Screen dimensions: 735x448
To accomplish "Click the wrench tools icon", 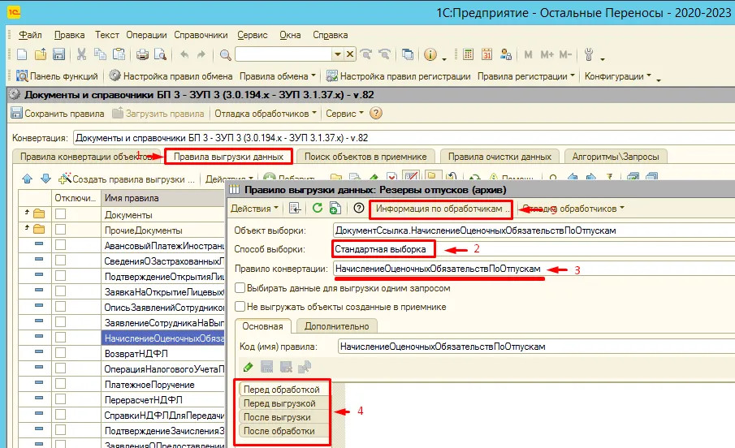I will (x=590, y=55).
